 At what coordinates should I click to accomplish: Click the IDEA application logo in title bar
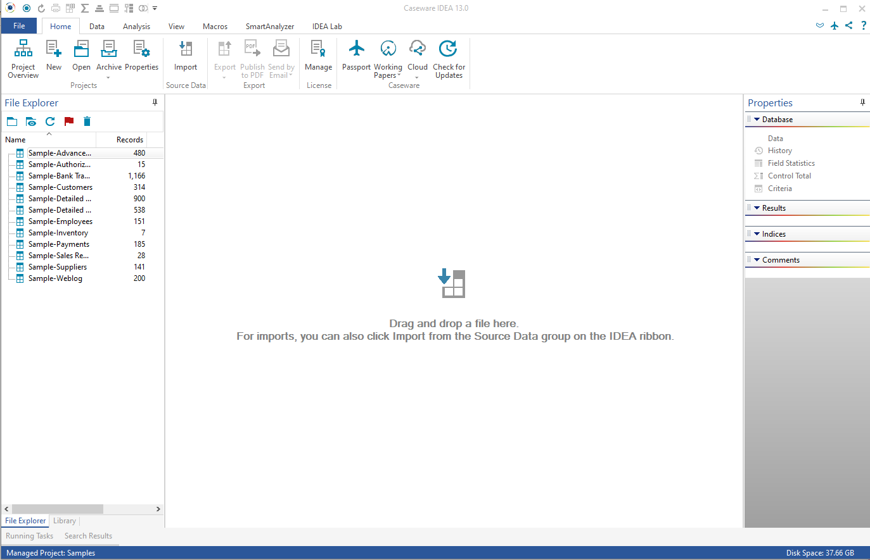10,8
